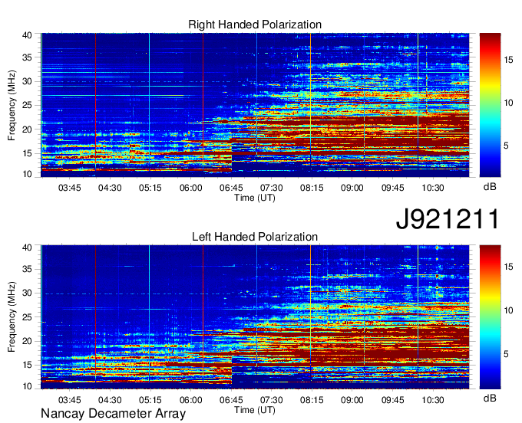Click Time (UT) label under Right Handed plot
This screenshot has width=522, height=423.
(x=255, y=198)
